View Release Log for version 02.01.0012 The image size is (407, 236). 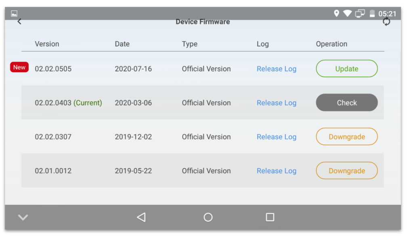(x=276, y=171)
